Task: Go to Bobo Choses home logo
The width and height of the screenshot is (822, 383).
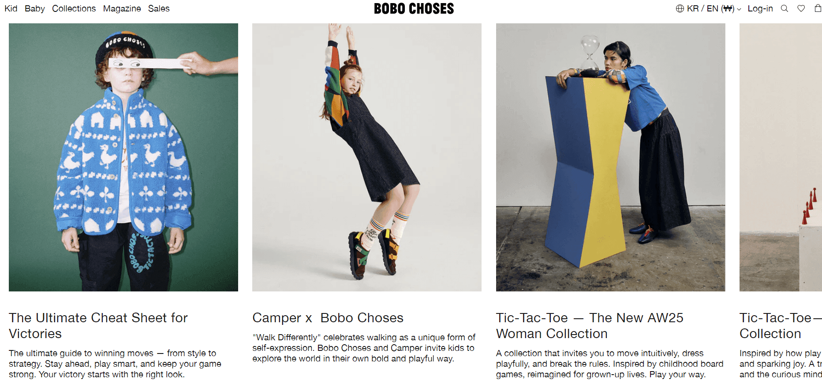Action: [414, 8]
